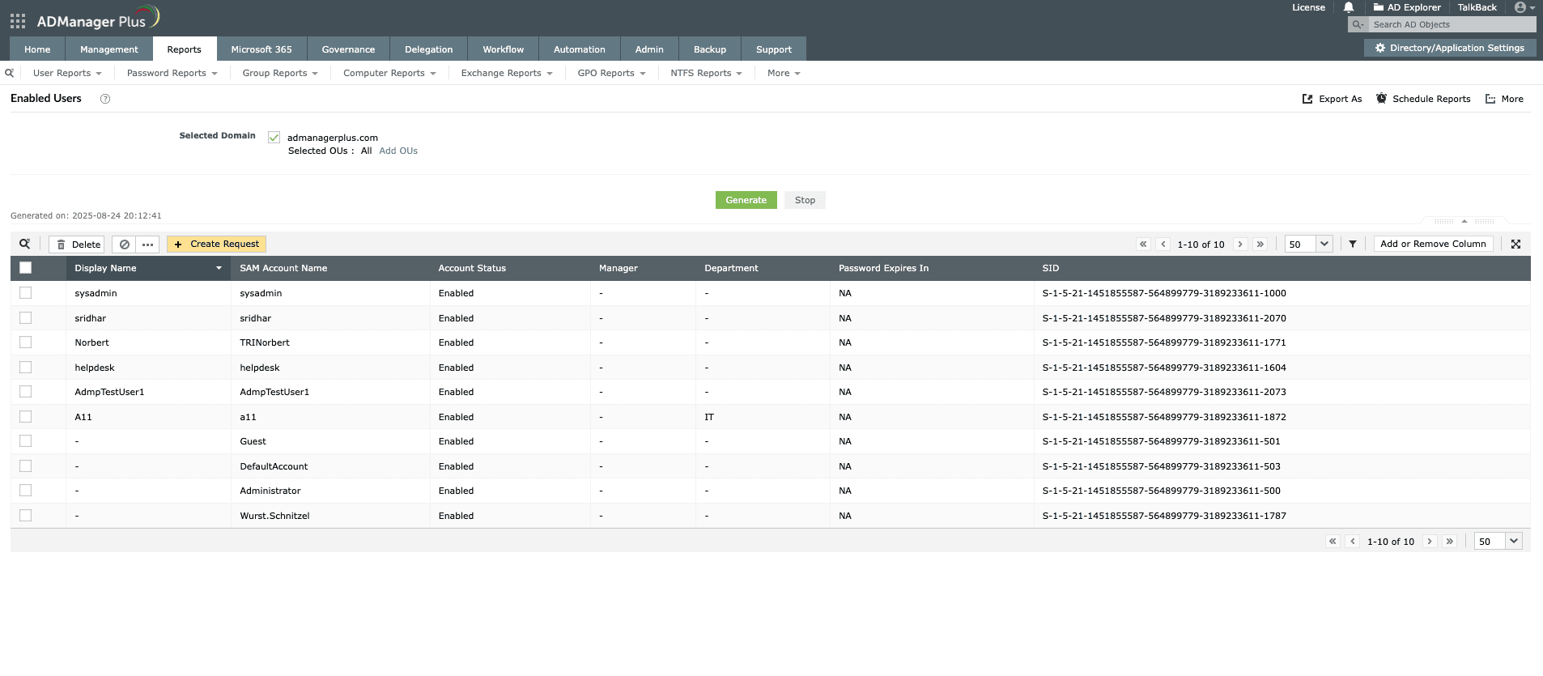The image size is (1543, 676).
Task: Go to next page using bottom pager
Action: (x=1430, y=542)
